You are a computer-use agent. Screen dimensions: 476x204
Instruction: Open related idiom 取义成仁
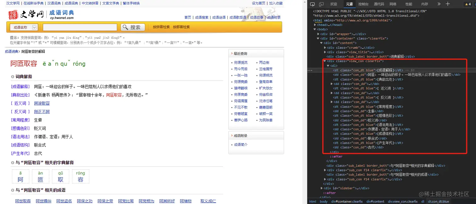pos(208,201)
